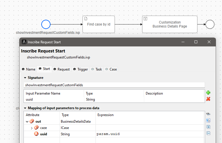Switch to the Case tab

click(111, 69)
